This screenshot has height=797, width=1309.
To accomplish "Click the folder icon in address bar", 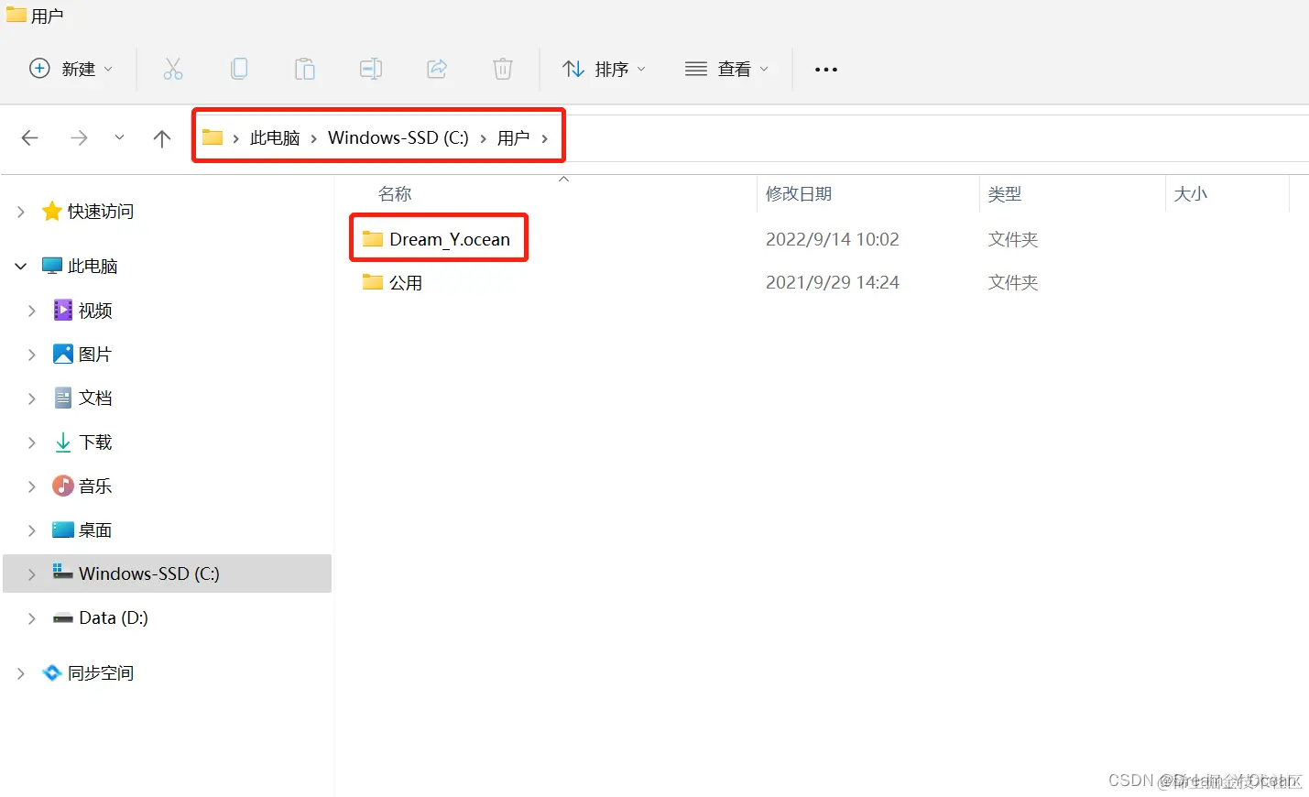I will pyautogui.click(x=213, y=137).
